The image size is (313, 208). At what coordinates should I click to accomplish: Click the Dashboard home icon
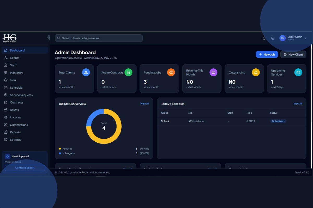(6, 50)
